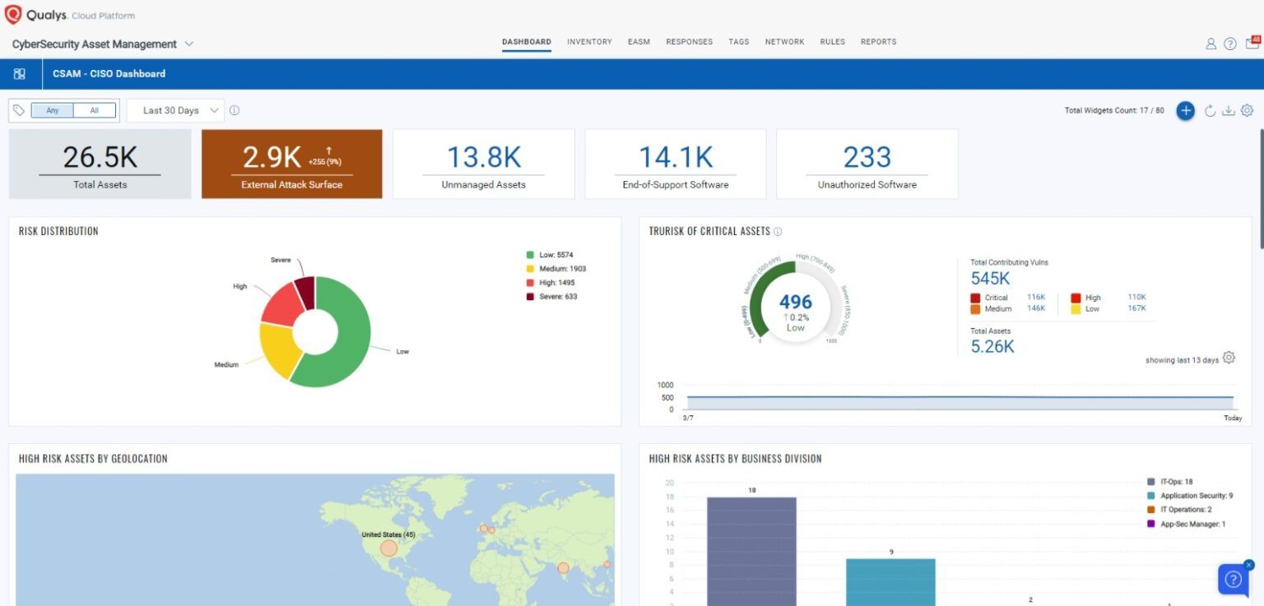Open the dashboard picker grid icon
The width and height of the screenshot is (1264, 606).
pyautogui.click(x=19, y=73)
